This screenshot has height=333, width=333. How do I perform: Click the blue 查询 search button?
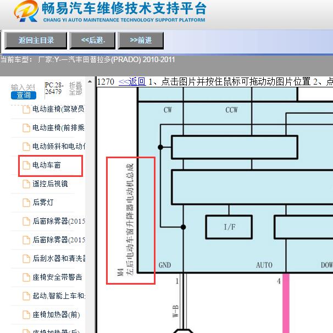pos(24,96)
